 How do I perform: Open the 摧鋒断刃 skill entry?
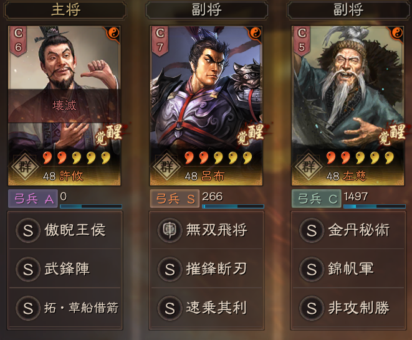tap(207, 268)
